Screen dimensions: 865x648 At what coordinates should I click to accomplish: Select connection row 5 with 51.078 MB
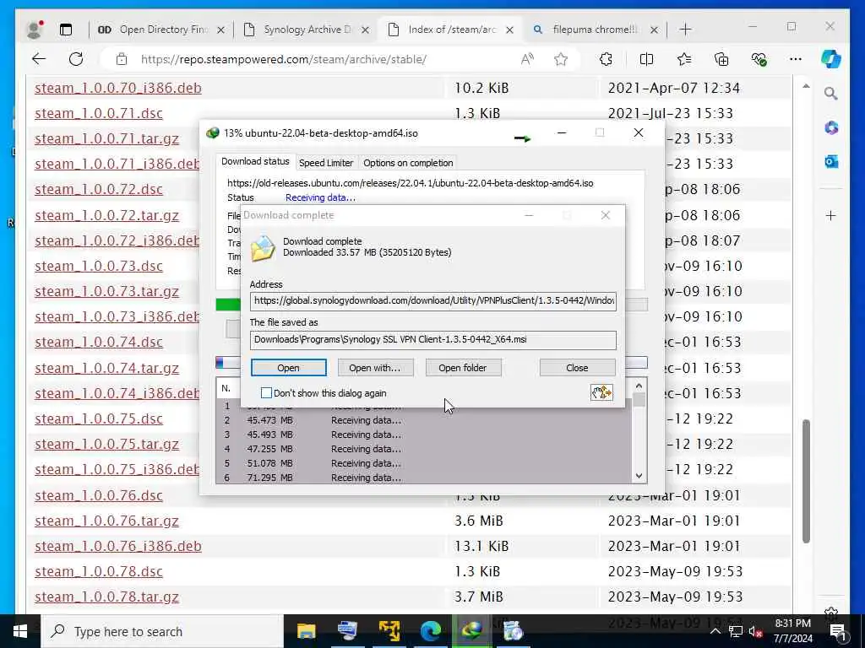point(424,463)
